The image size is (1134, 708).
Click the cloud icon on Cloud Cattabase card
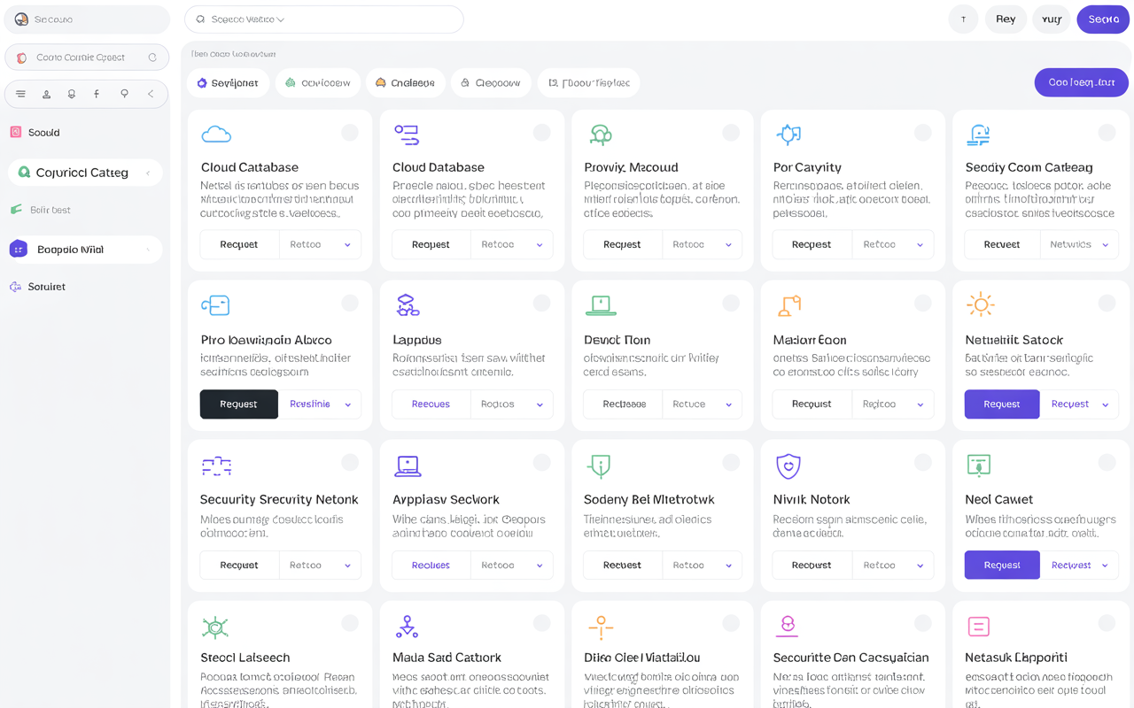pyautogui.click(x=215, y=134)
